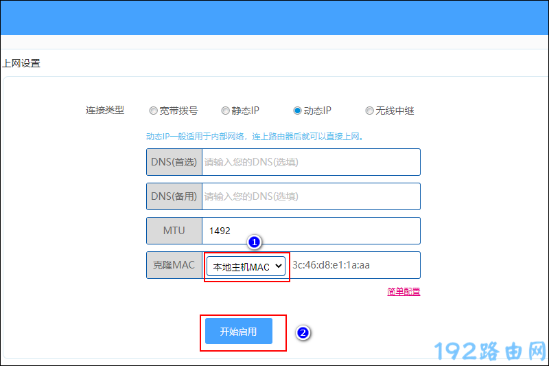
Task: Open the 简单配置 link
Action: 404,292
